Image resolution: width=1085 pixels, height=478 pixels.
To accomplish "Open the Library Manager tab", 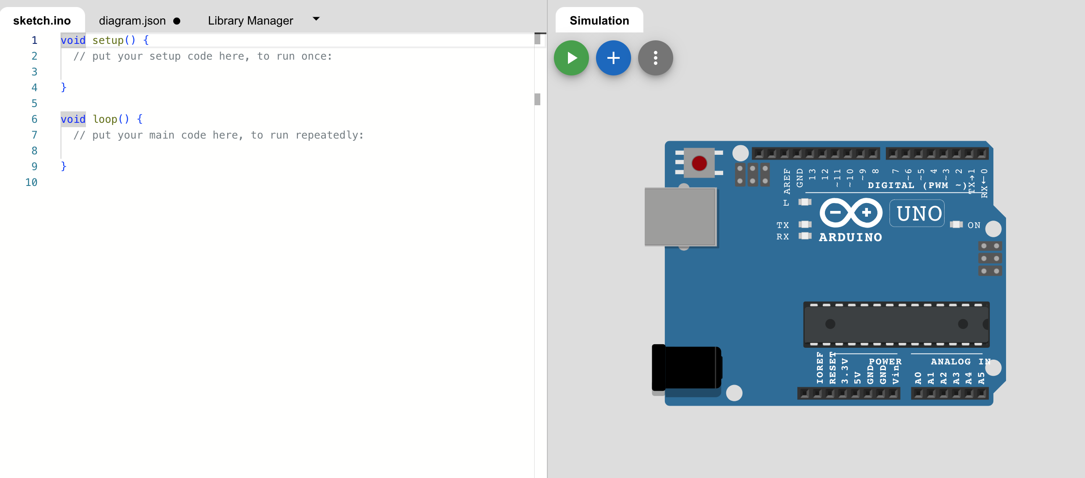I will coord(250,21).
